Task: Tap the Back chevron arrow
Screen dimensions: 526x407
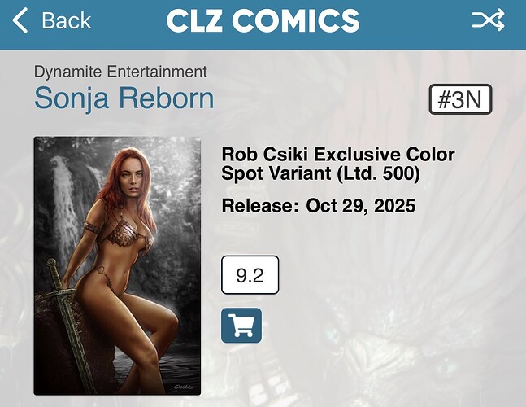Action: [20, 20]
